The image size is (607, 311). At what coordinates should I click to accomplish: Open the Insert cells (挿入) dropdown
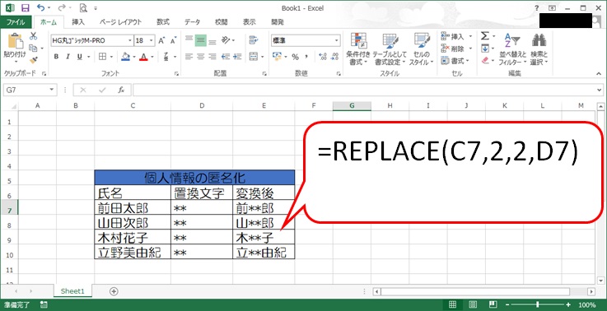coord(471,37)
